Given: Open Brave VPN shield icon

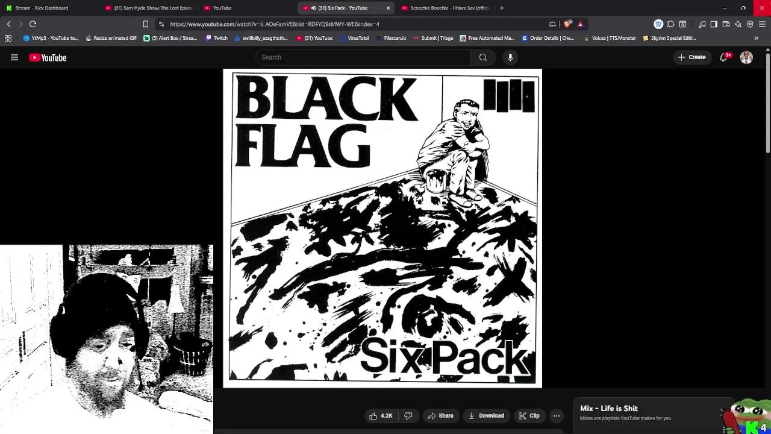Looking at the screenshot, I should click(x=750, y=24).
